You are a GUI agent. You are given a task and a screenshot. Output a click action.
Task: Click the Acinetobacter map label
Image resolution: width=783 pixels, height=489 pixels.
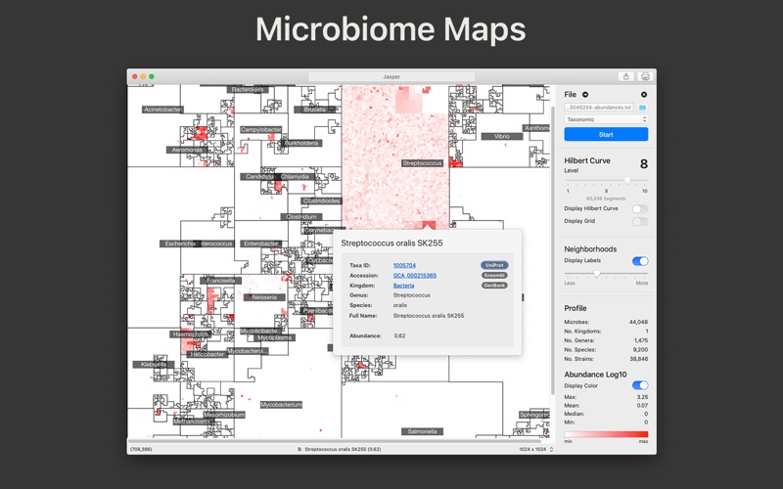point(162,110)
